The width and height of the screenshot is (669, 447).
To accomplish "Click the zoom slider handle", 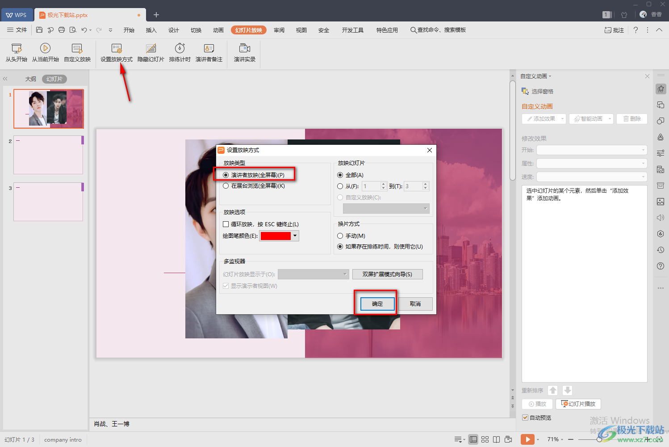I will 599,439.
